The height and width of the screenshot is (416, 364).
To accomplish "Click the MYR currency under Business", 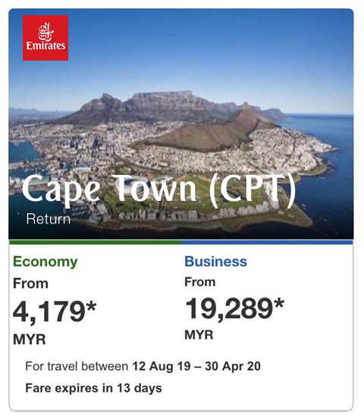I will [199, 335].
